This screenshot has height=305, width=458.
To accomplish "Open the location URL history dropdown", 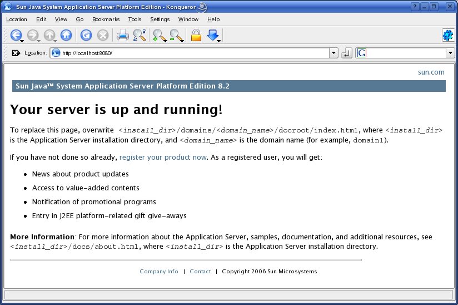I will click(x=333, y=53).
